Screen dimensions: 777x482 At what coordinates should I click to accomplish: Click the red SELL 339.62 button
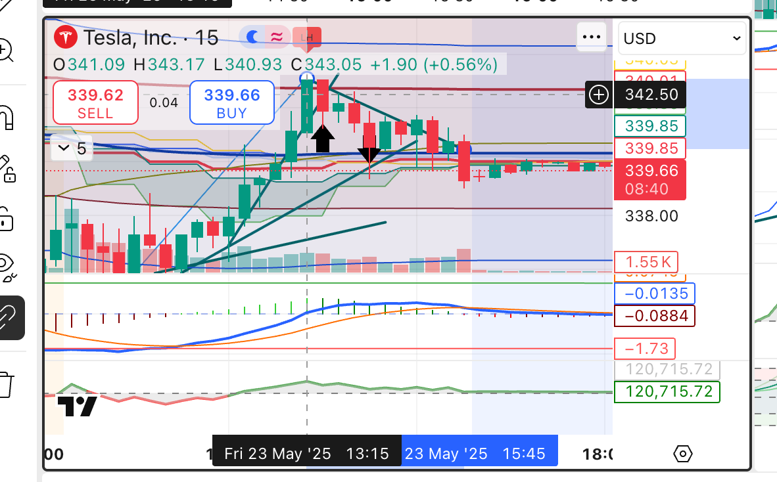click(95, 102)
